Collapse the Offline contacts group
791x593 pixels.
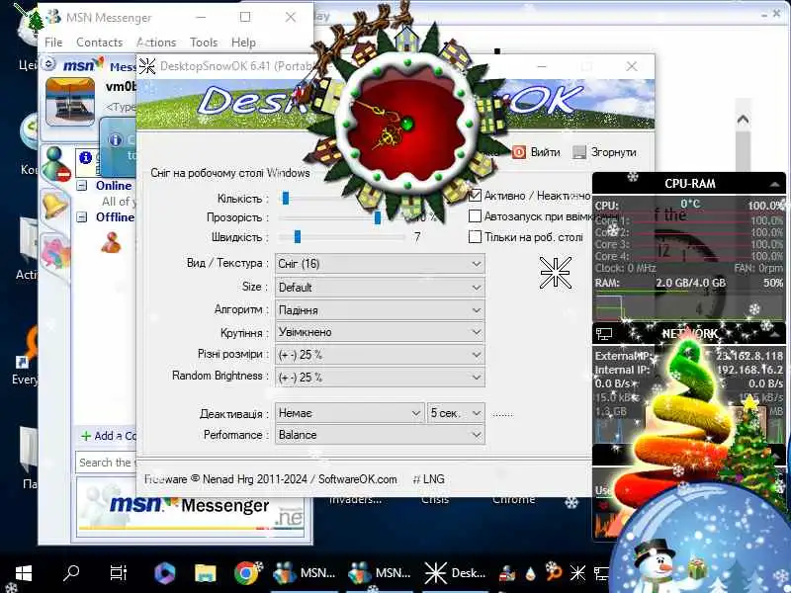pyautogui.click(x=82, y=216)
